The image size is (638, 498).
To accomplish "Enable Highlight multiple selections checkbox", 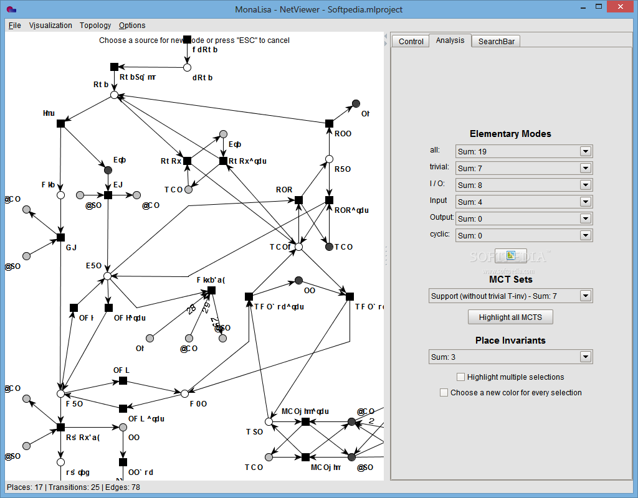I will click(x=460, y=377).
